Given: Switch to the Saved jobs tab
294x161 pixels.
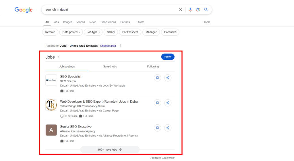Looking at the screenshot, I should coord(110,67).
